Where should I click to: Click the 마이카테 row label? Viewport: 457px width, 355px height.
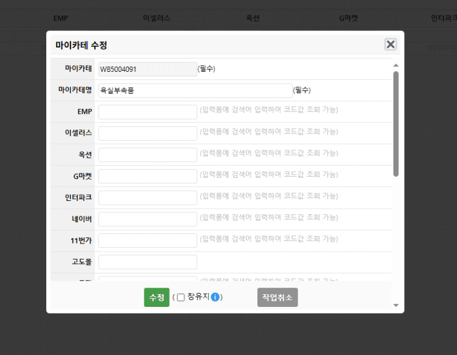tap(78, 68)
